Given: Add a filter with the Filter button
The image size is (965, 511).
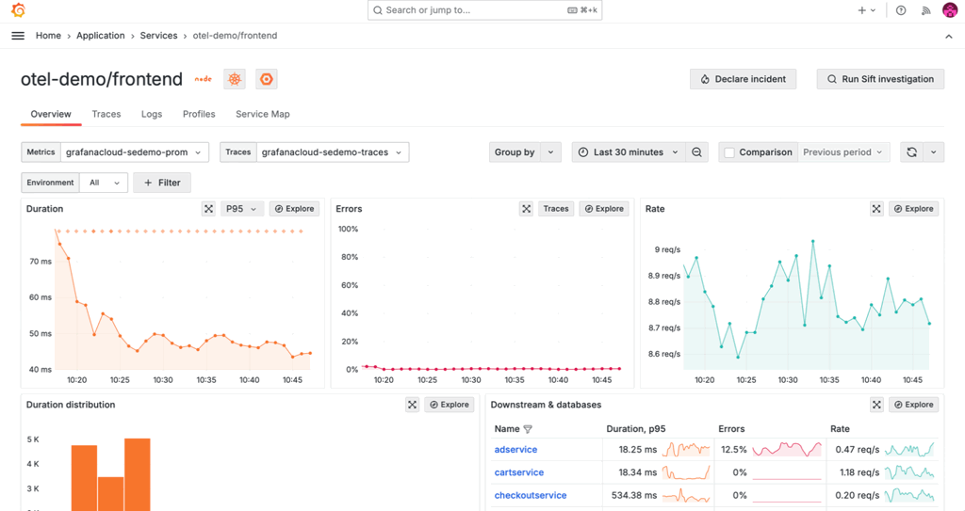Looking at the screenshot, I should (162, 183).
